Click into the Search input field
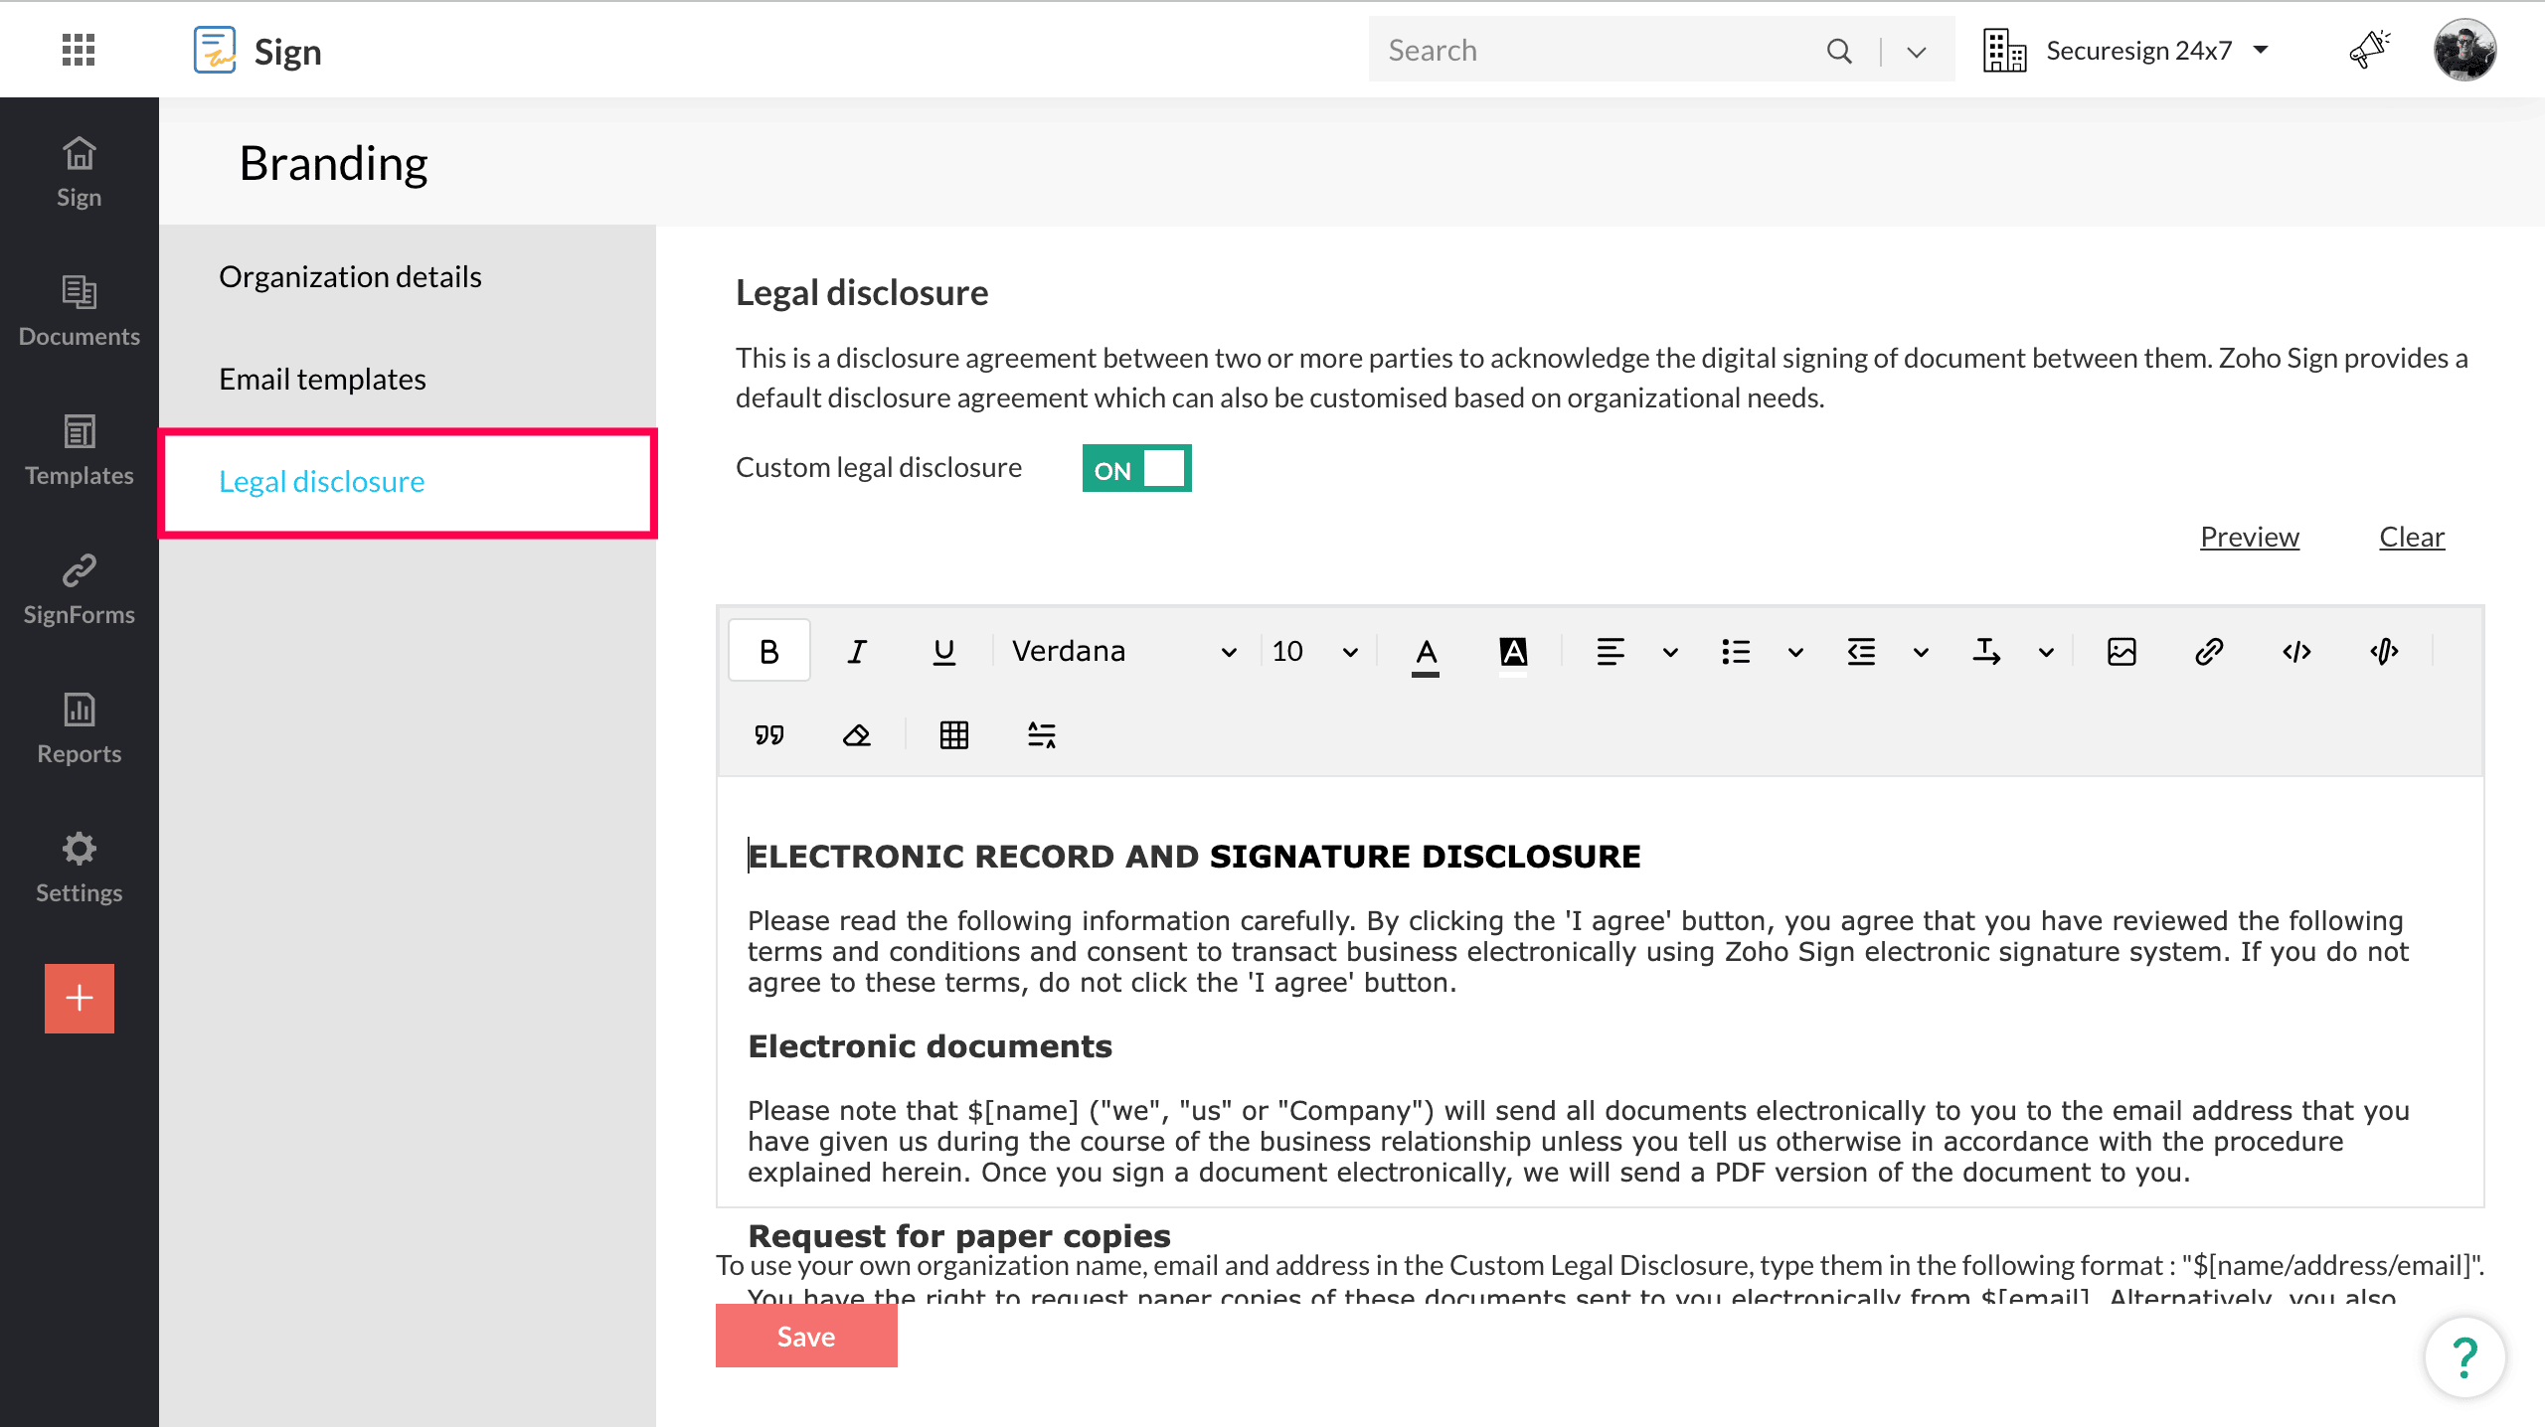 tap(1591, 50)
